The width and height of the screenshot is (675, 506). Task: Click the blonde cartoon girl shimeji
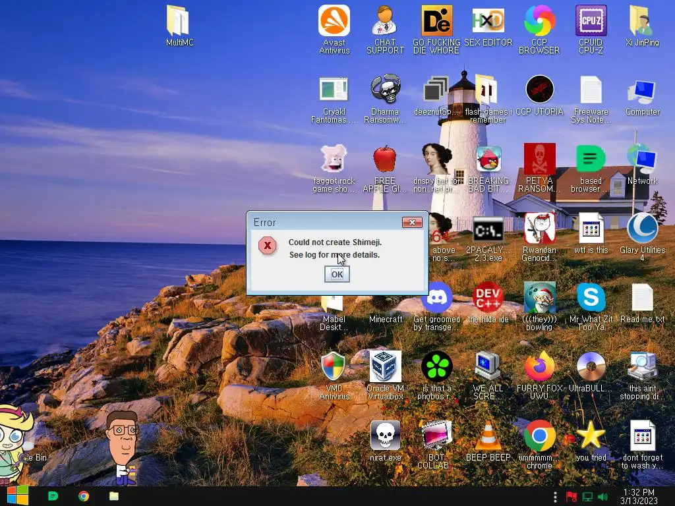15,446
